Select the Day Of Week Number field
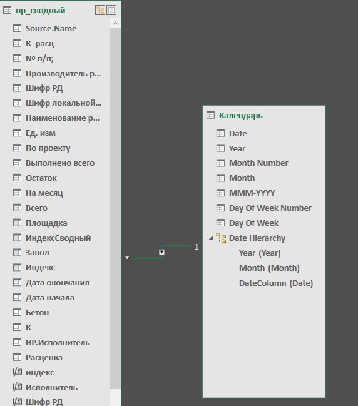Image resolution: width=358 pixels, height=406 pixels. point(270,208)
